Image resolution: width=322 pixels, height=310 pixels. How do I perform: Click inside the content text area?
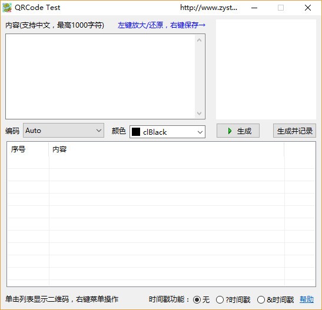(100, 76)
